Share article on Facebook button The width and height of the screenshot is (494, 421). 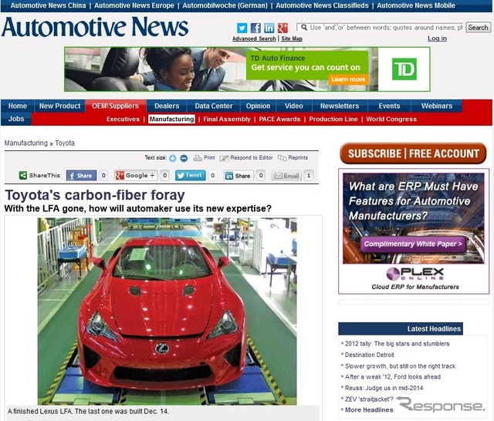pos(81,176)
